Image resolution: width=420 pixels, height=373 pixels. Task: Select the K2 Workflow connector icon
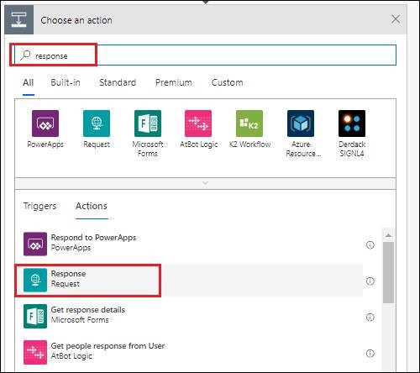click(x=249, y=123)
